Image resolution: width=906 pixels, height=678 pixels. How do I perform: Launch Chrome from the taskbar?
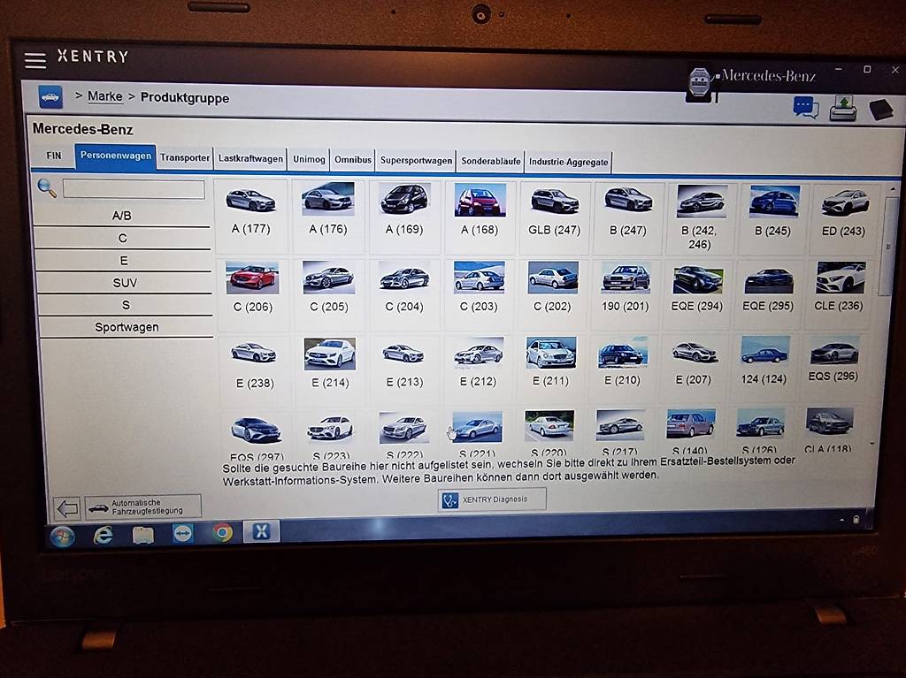(x=223, y=532)
